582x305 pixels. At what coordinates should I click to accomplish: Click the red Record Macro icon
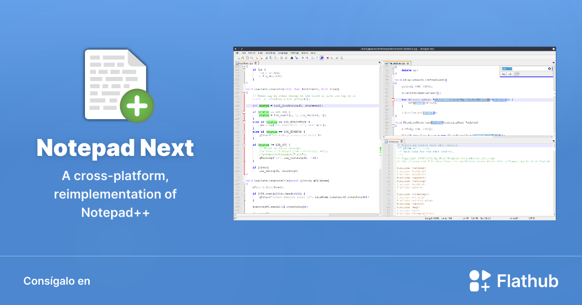[x=328, y=58]
